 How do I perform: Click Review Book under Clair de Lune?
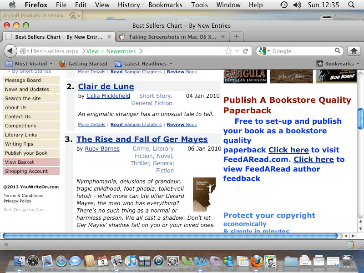point(182,124)
